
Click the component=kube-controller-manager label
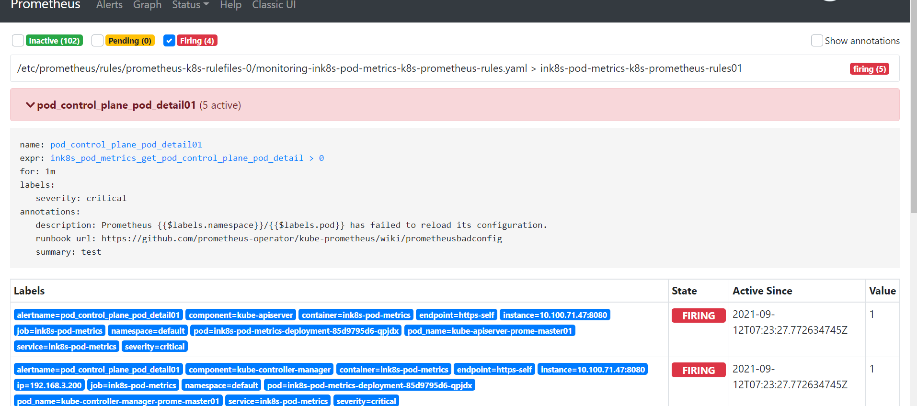(260, 370)
